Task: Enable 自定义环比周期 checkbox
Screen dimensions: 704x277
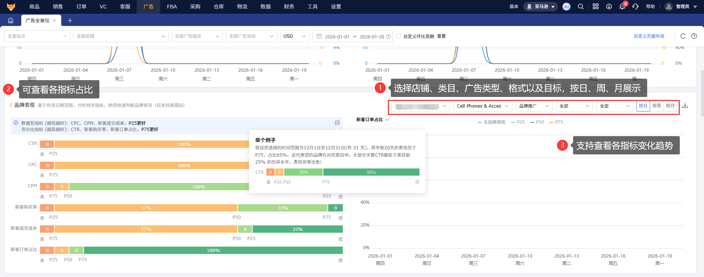Action: [399, 36]
